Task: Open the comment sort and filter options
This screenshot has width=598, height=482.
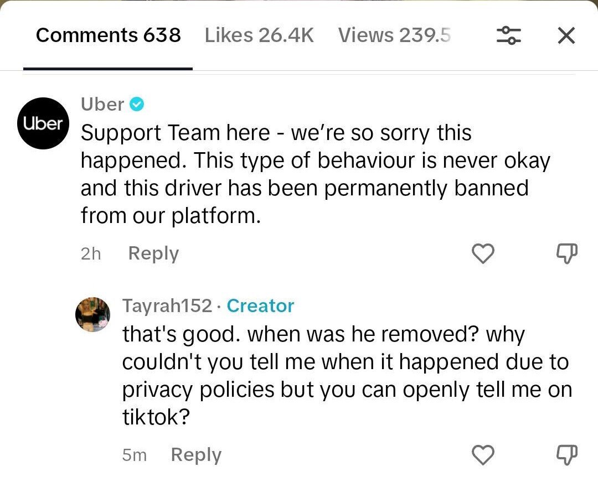Action: tap(509, 35)
